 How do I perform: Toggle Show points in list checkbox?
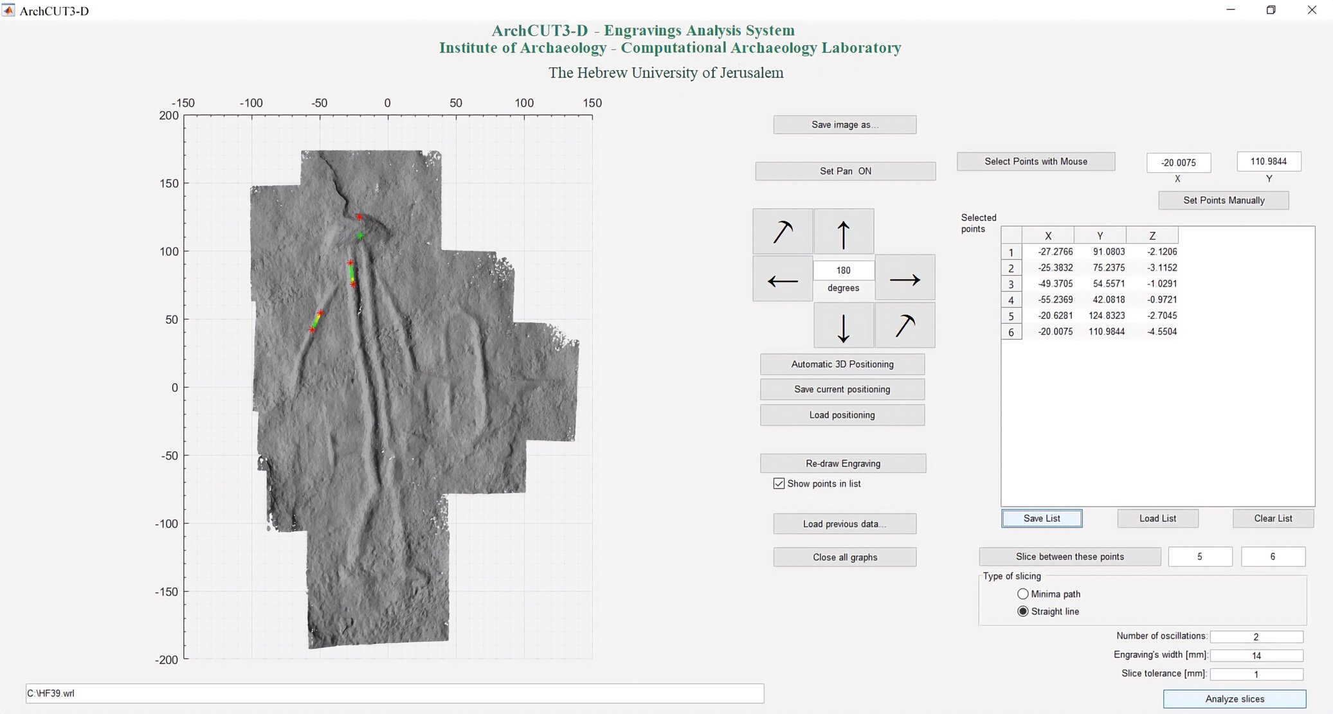(779, 483)
